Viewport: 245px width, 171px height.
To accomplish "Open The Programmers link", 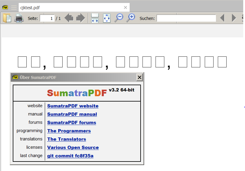I will point(69,131).
